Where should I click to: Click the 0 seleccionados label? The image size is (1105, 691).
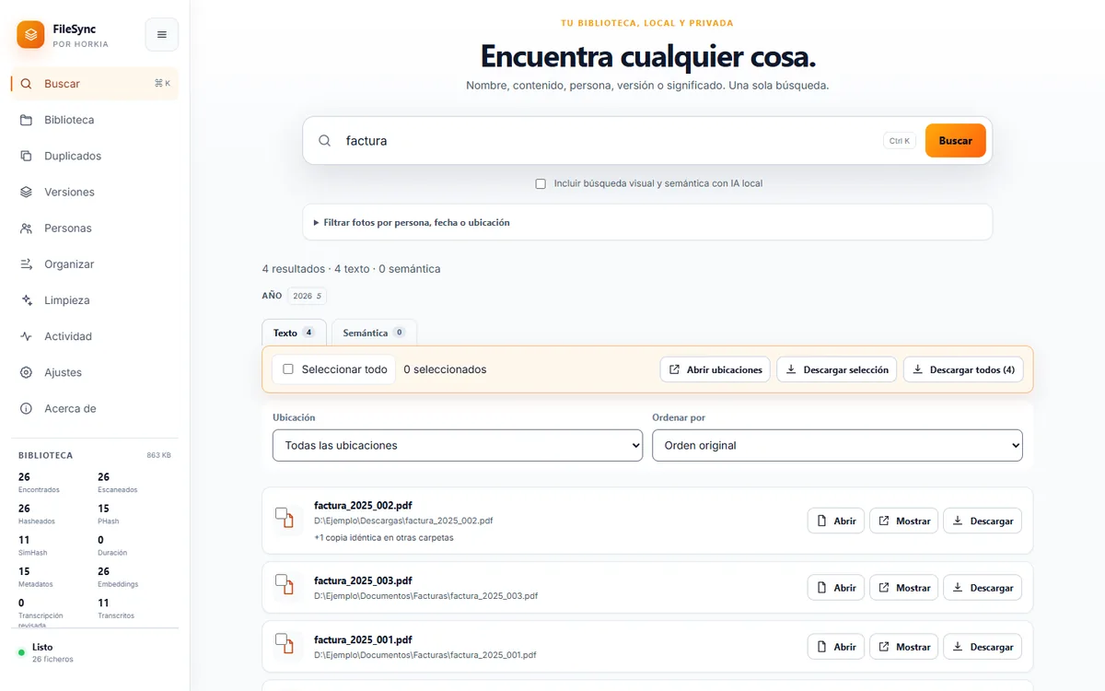click(445, 369)
